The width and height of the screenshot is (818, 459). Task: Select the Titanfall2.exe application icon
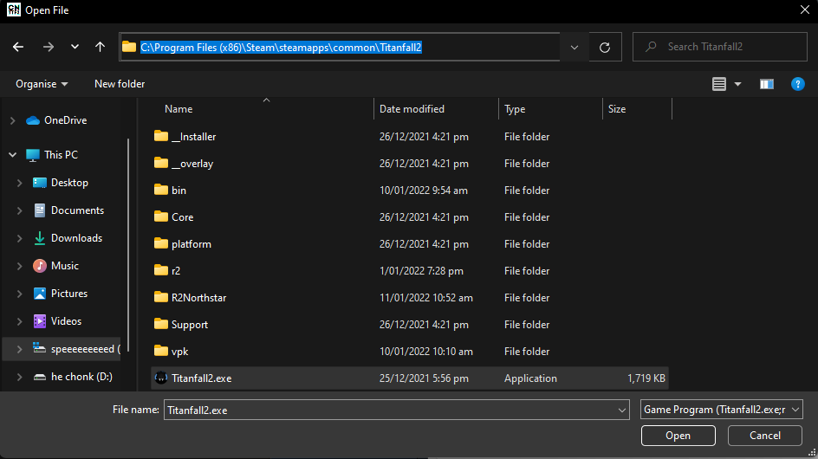coord(160,378)
